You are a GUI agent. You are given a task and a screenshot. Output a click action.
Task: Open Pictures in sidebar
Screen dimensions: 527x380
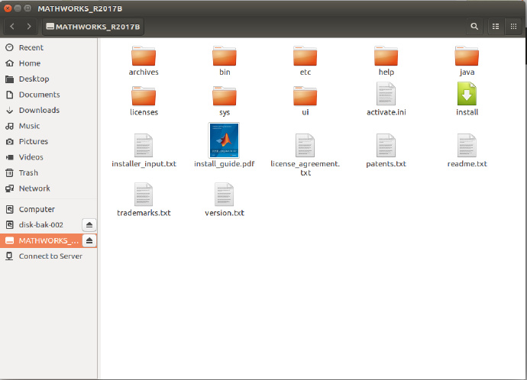(48, 141)
